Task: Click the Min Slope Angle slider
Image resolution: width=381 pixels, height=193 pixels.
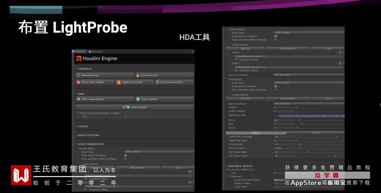Action: click(320, 152)
